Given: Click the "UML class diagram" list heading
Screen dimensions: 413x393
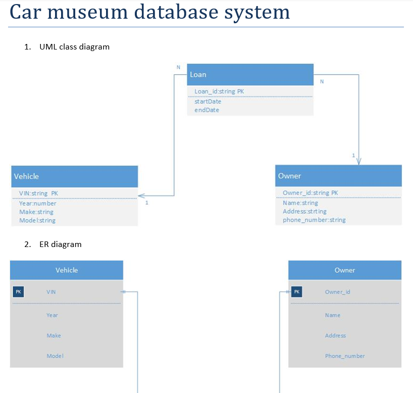Looking at the screenshot, I should click(74, 47).
